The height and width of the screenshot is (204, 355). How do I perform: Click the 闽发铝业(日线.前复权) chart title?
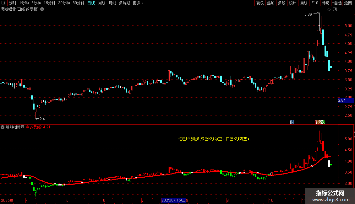(x=20, y=9)
